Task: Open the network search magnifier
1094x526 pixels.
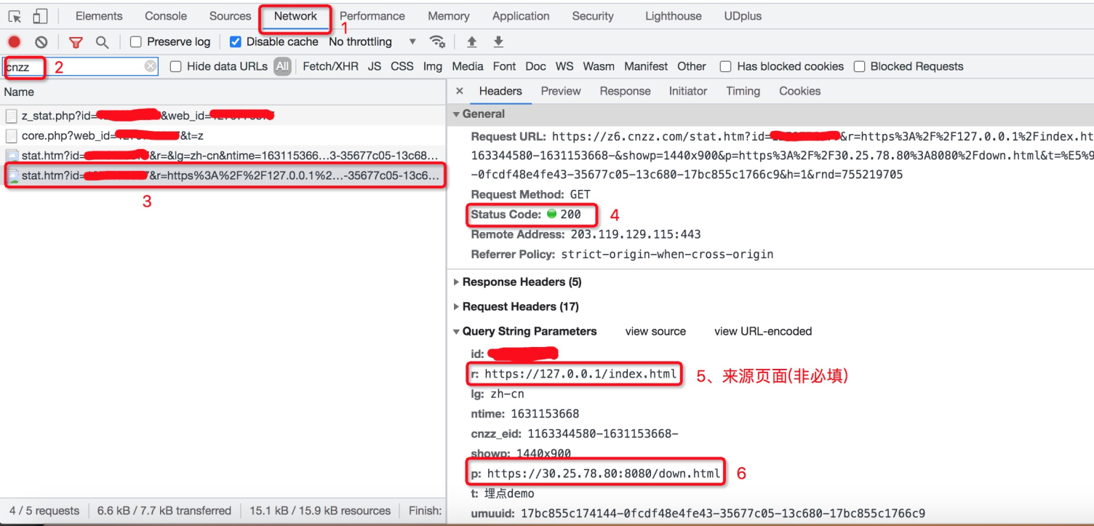Action: (x=103, y=42)
